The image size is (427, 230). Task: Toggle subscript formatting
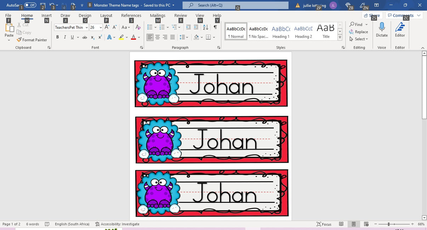coord(92,37)
